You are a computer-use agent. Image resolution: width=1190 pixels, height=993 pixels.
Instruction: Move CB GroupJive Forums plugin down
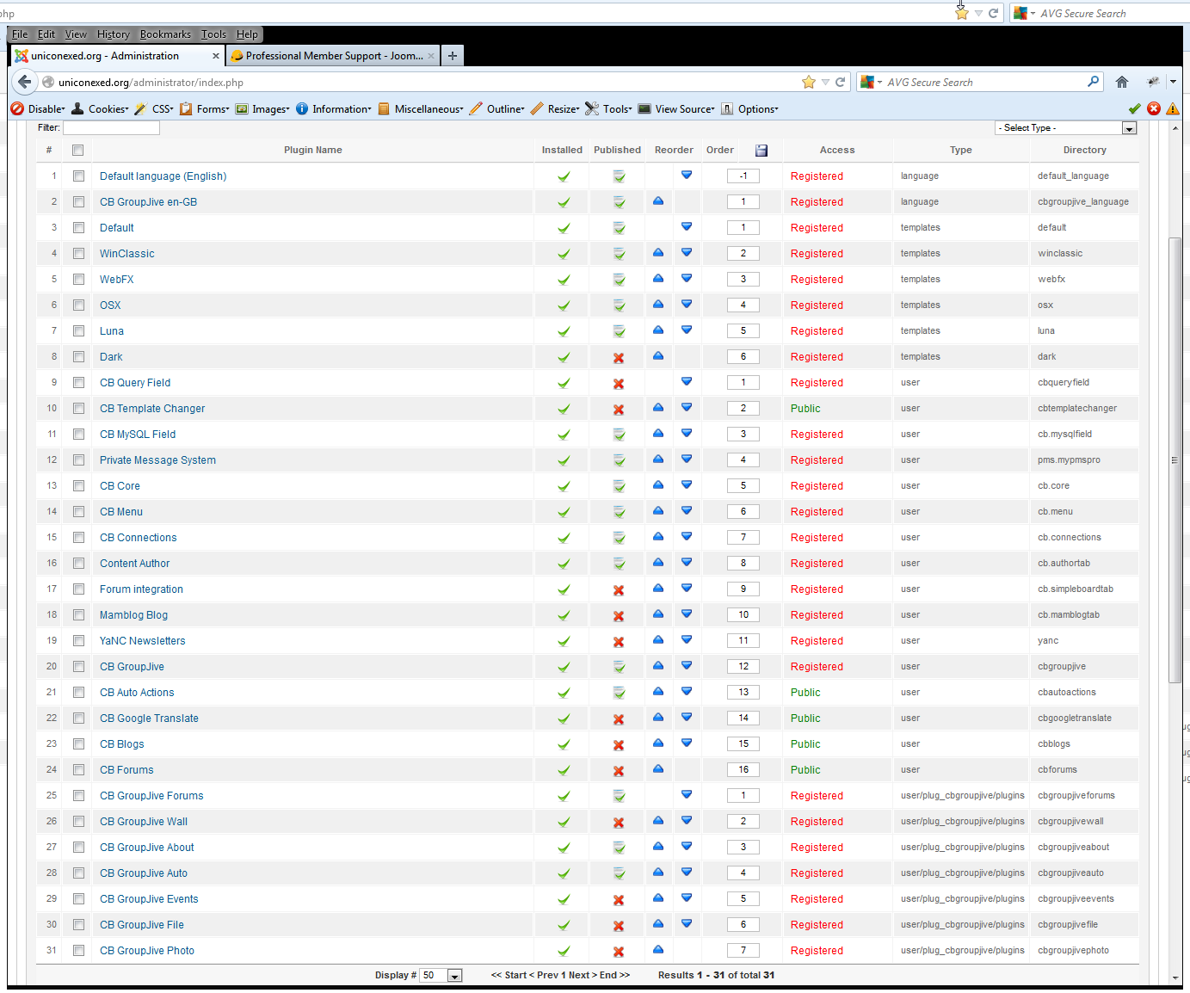[x=687, y=794]
